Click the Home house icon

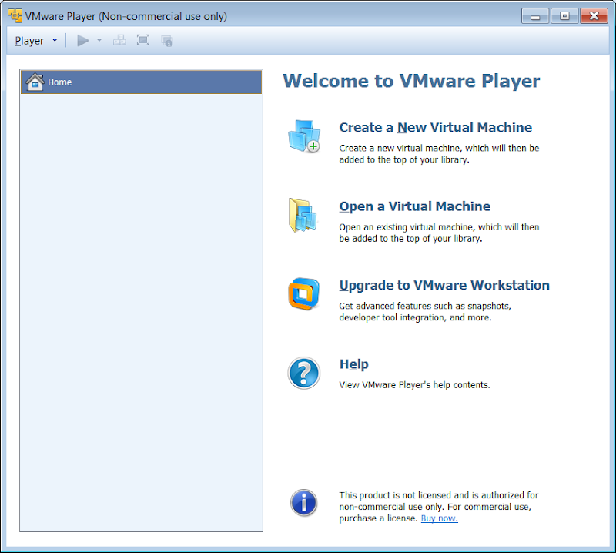pyautogui.click(x=35, y=82)
